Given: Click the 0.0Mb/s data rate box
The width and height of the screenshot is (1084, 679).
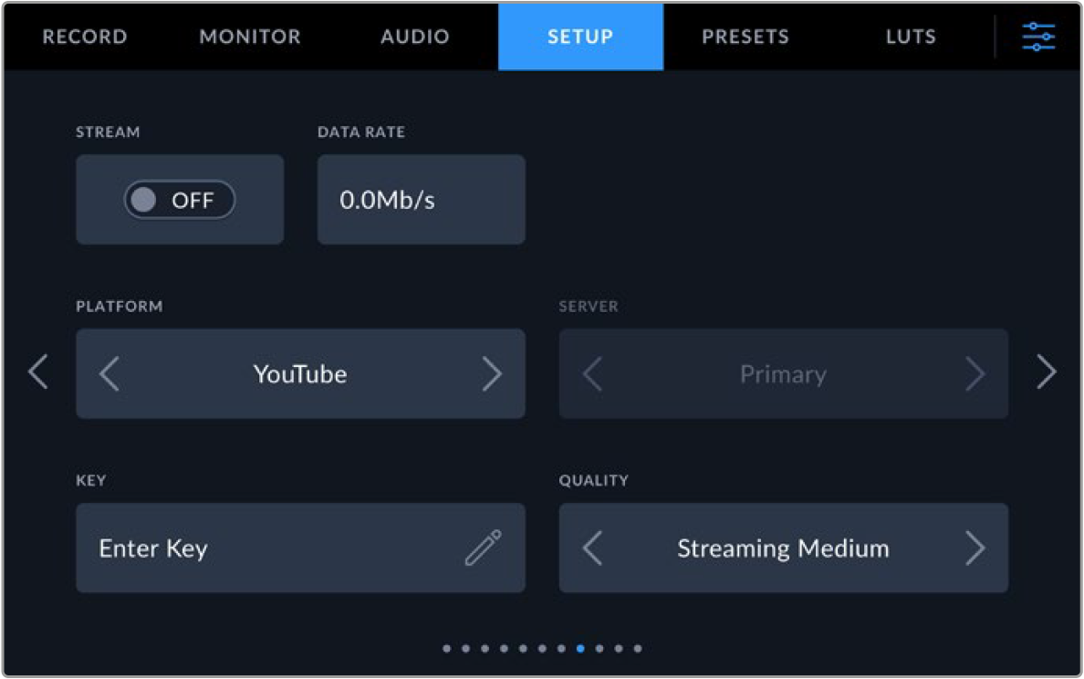Looking at the screenshot, I should [x=421, y=199].
